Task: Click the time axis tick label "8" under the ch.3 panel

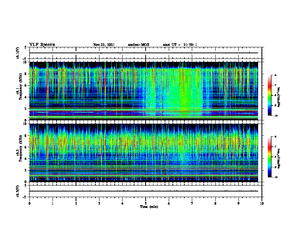Action: coord(215,203)
